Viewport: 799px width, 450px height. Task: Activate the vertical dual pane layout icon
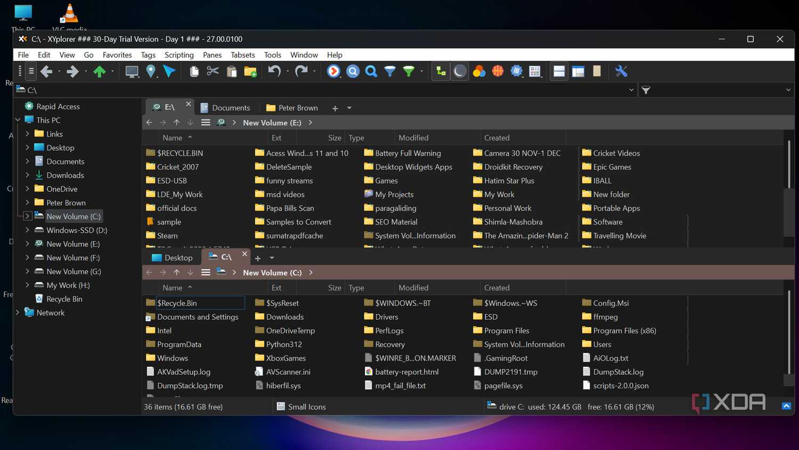[578, 71]
